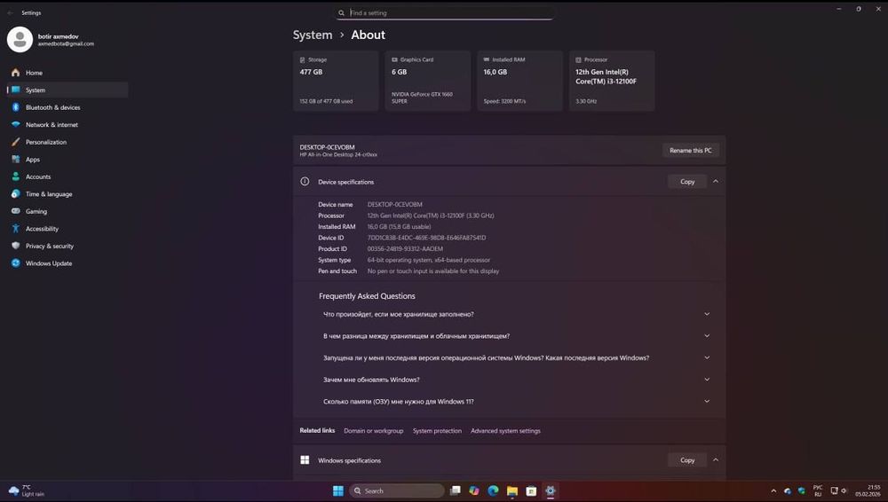This screenshot has width=888, height=502.
Task: Open the Windows Start menu
Action: [338, 490]
